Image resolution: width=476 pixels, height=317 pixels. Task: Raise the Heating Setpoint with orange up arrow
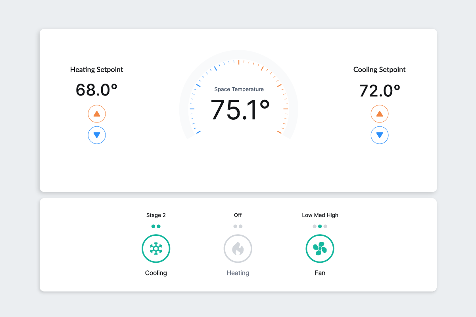[x=97, y=114]
